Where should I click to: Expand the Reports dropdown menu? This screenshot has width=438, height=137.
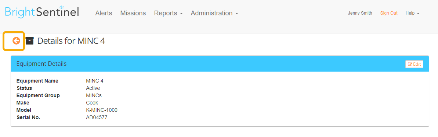coord(169,13)
